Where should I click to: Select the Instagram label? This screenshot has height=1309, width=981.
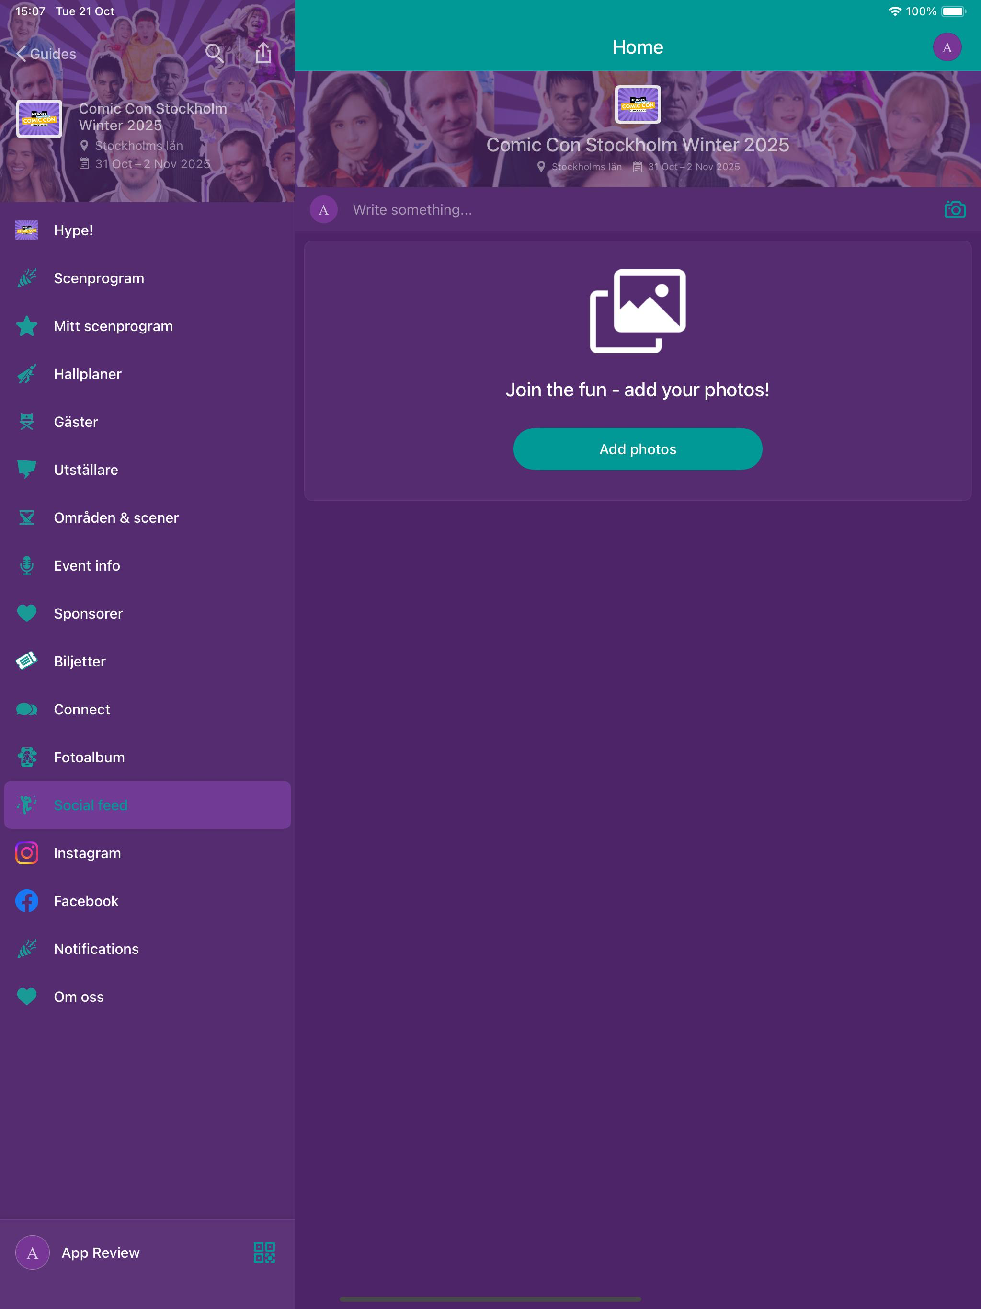(88, 853)
